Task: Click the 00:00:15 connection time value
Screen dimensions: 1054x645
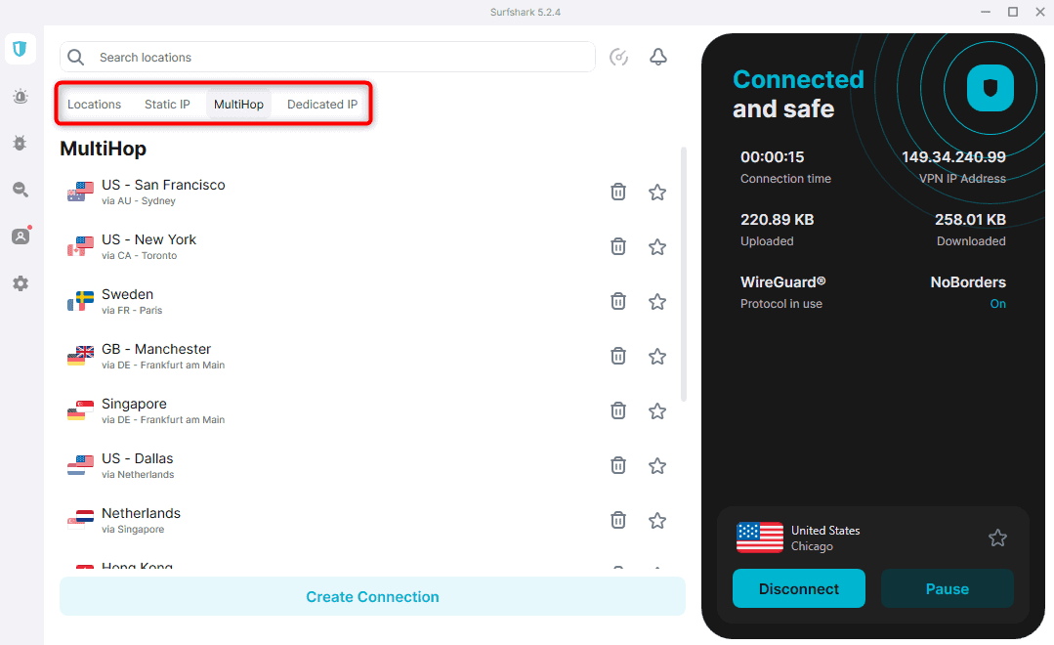Action: point(773,156)
